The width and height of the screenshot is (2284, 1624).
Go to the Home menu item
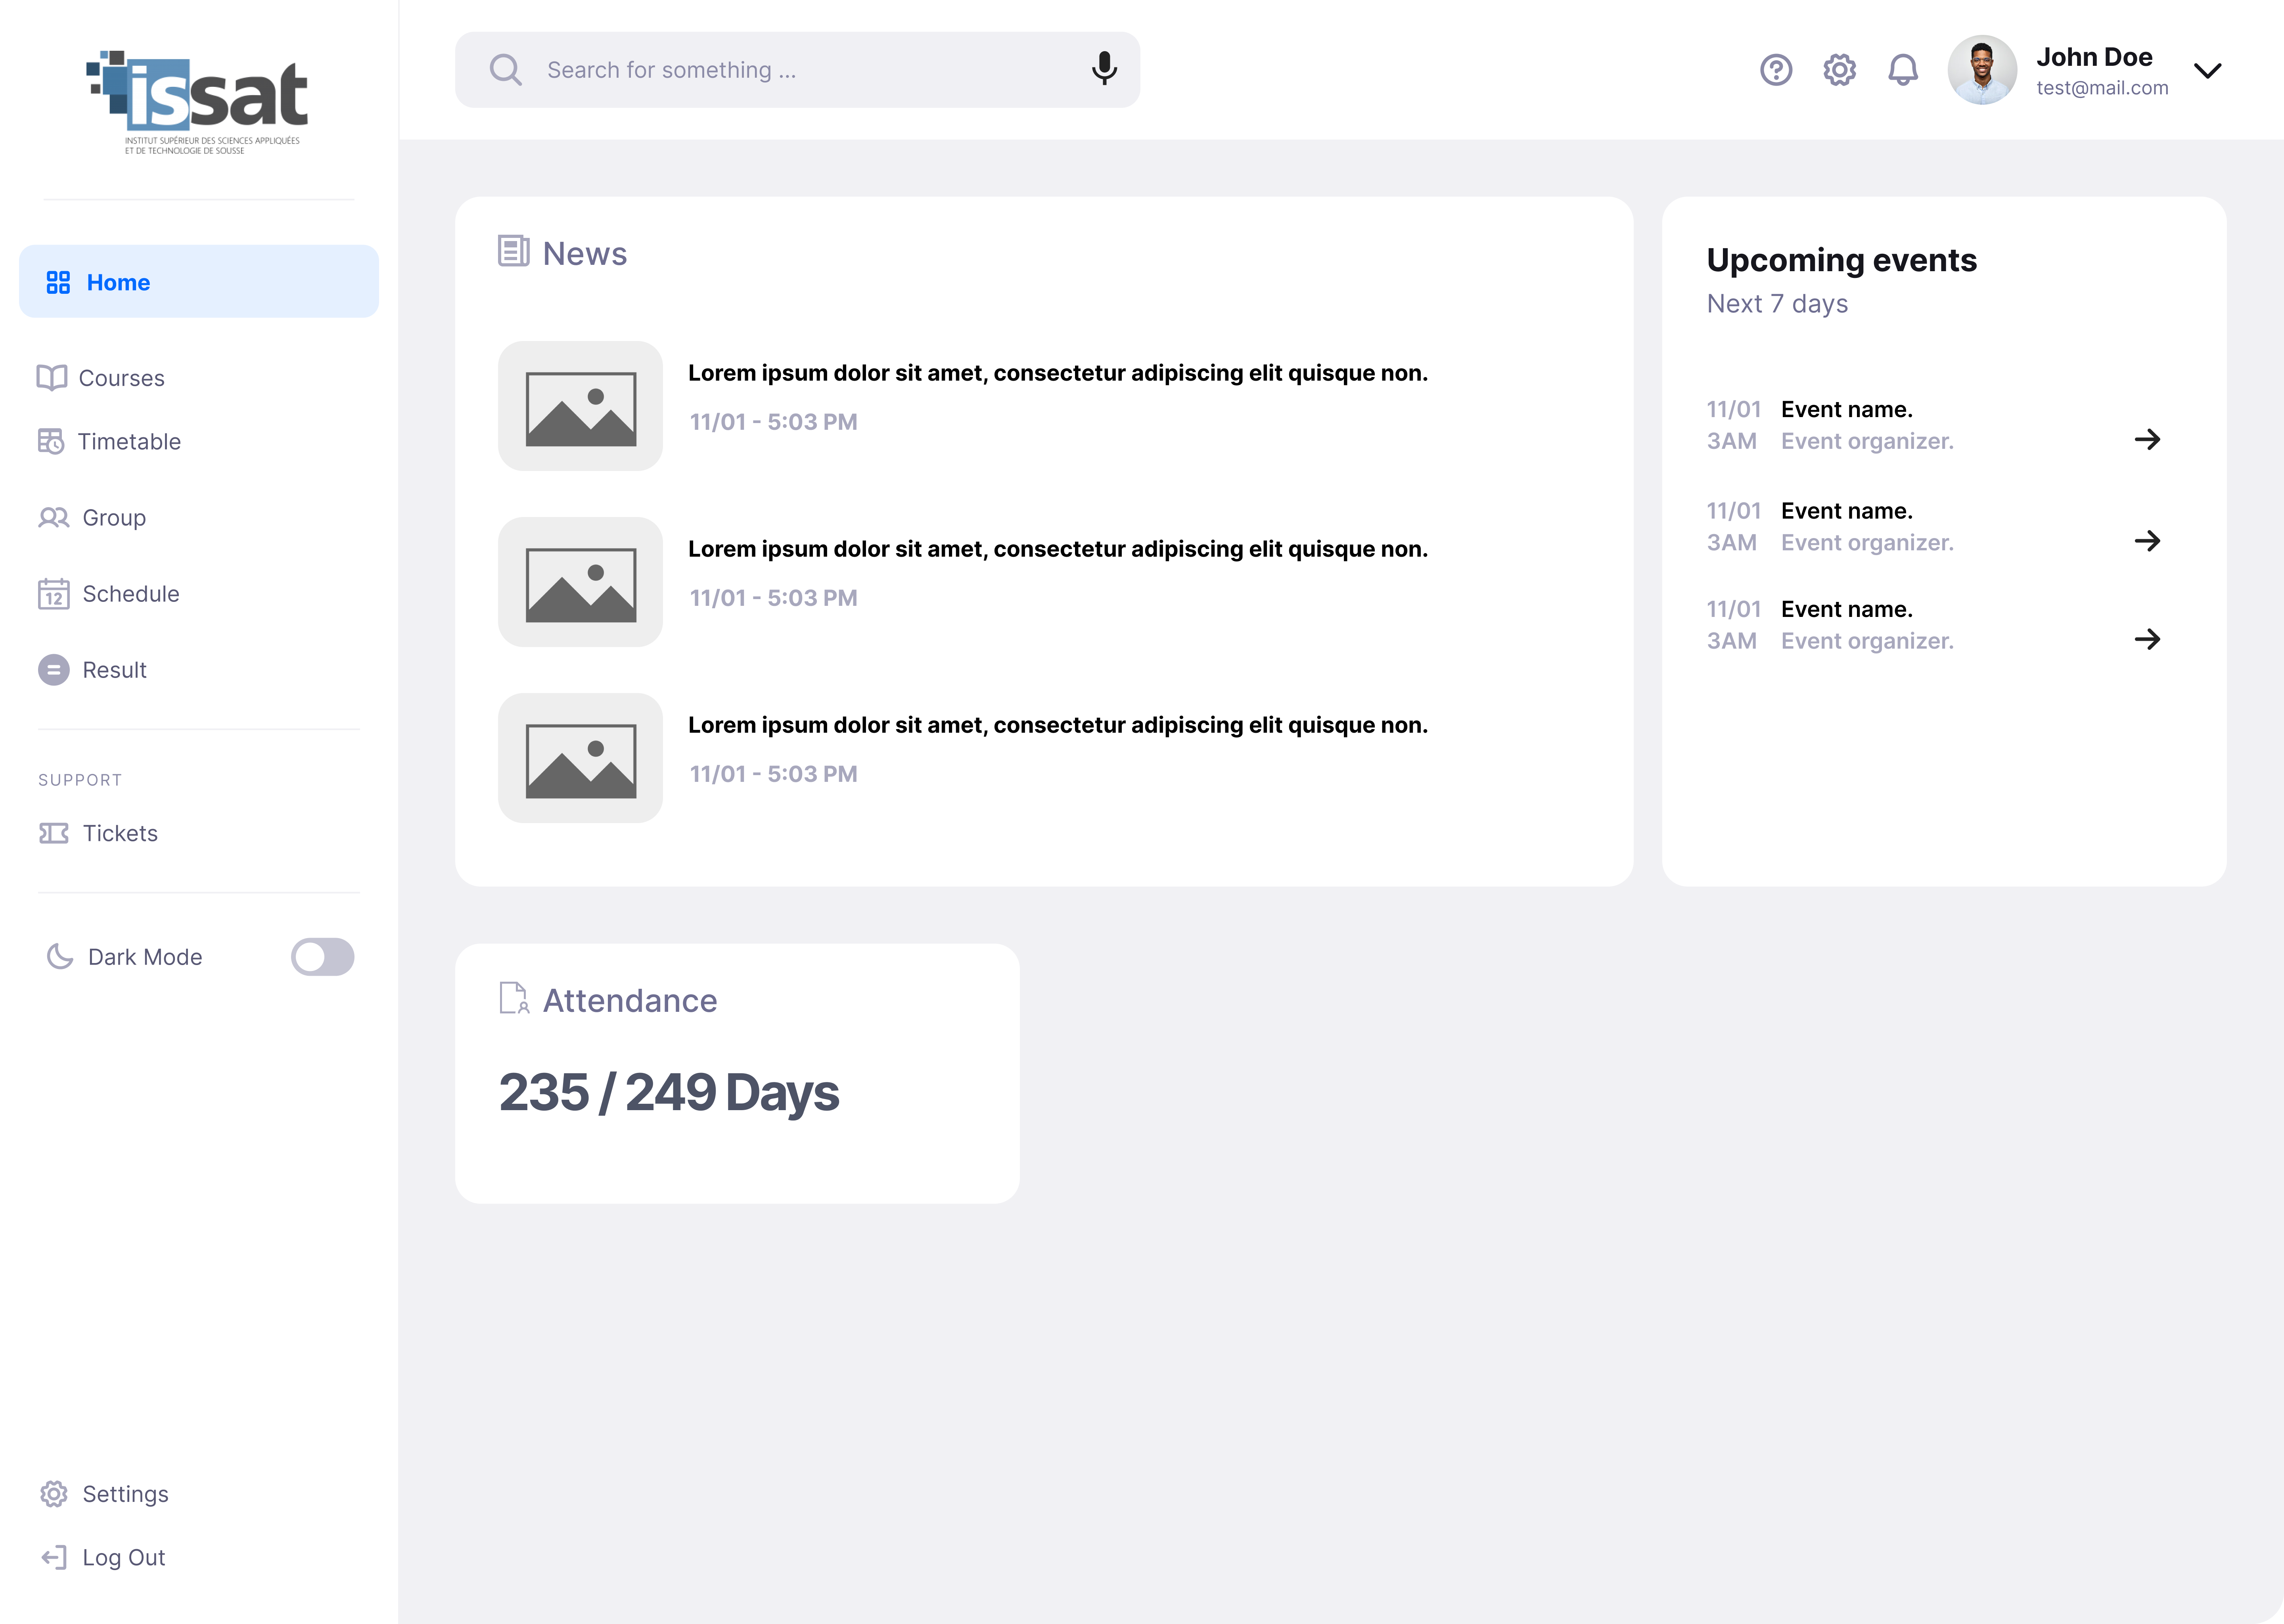[x=199, y=282]
